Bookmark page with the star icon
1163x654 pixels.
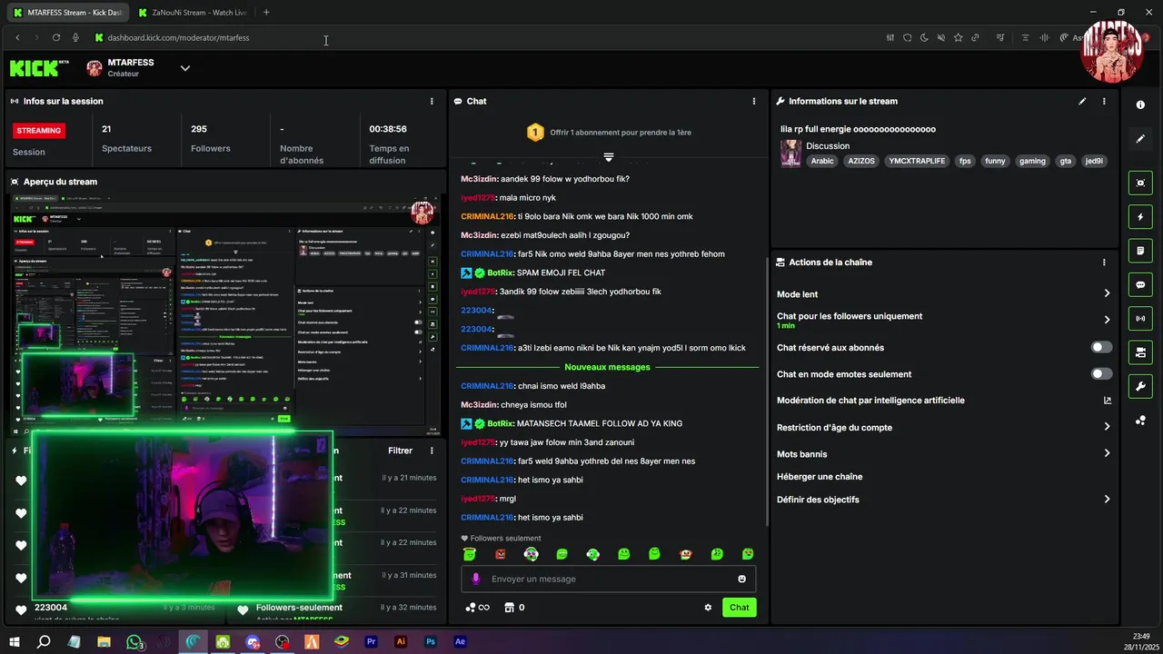[958, 38]
